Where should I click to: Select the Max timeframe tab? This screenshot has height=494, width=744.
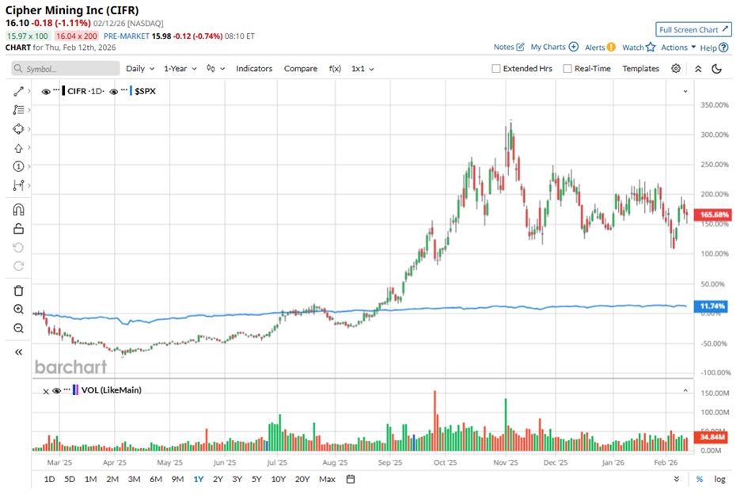(x=327, y=479)
